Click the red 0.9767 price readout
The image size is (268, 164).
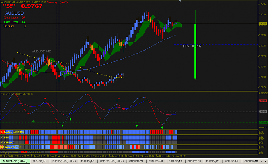pyautogui.click(x=32, y=6)
